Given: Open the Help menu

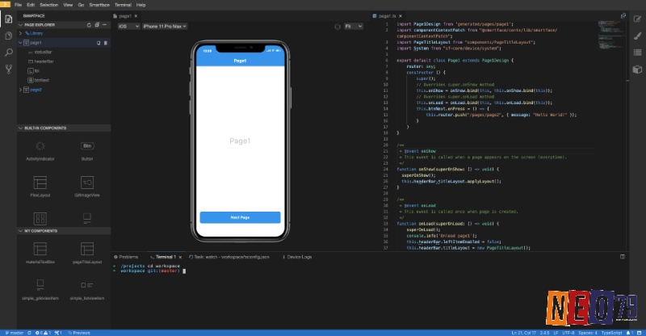Looking at the screenshot, I should point(141,5).
